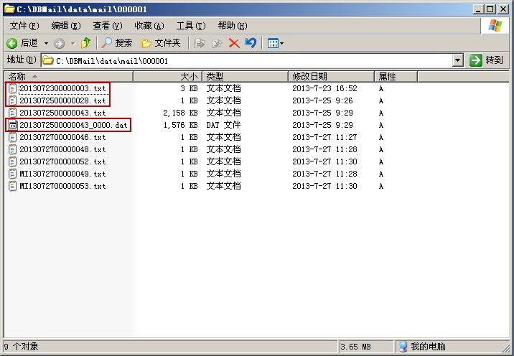The height and width of the screenshot is (356, 514).
Task: Select icon of MI13072700000049.txt
Action: click(12, 174)
